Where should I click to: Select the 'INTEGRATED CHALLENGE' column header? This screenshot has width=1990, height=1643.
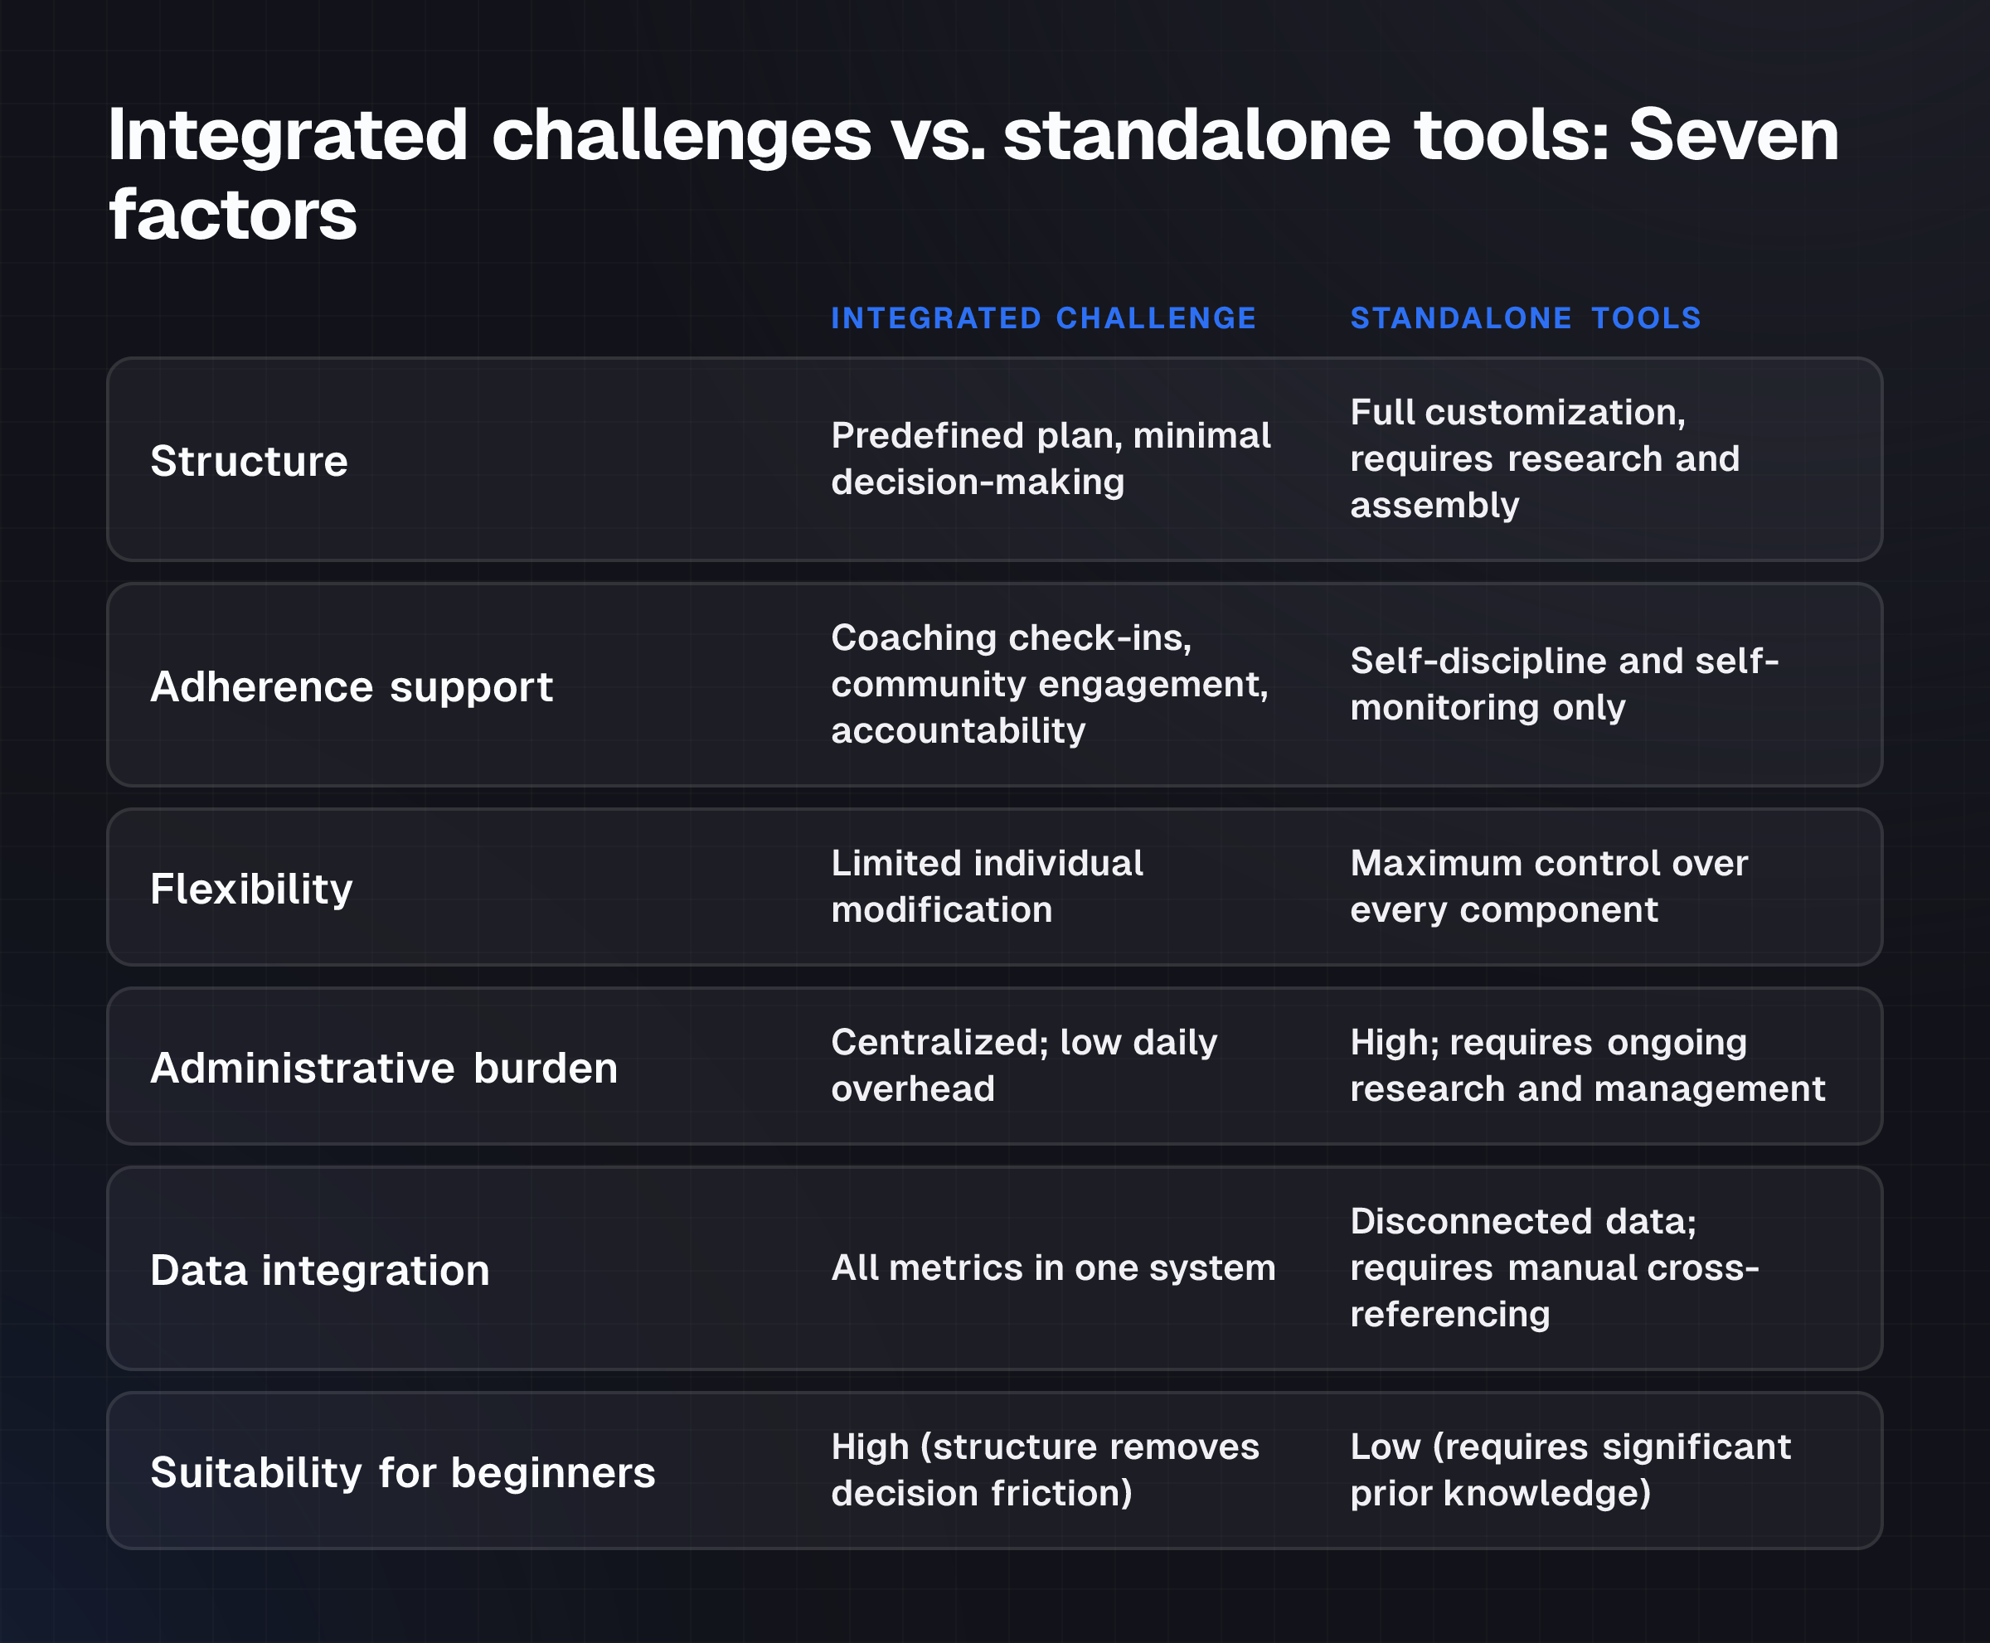[x=1043, y=318]
